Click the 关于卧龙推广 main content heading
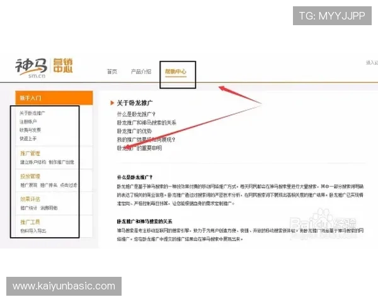The width and height of the screenshot is (378, 302). (x=135, y=103)
